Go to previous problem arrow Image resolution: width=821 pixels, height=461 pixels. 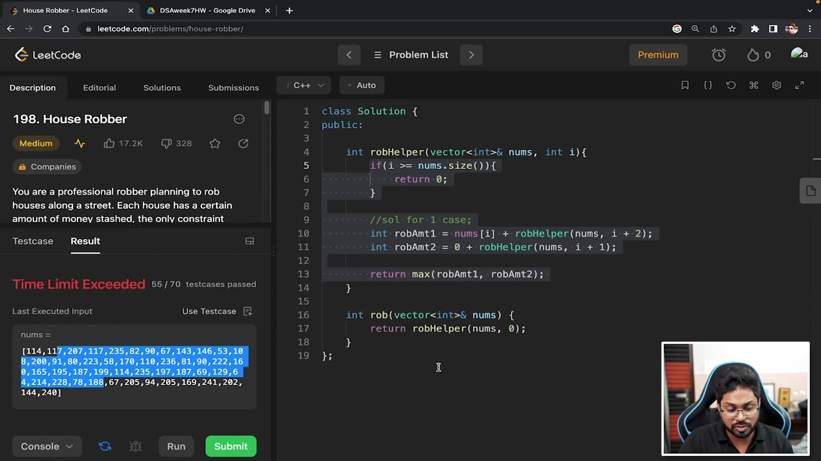[349, 55]
